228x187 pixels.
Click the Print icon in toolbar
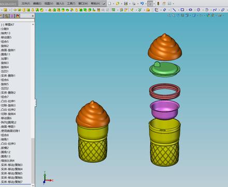coord(134,3)
